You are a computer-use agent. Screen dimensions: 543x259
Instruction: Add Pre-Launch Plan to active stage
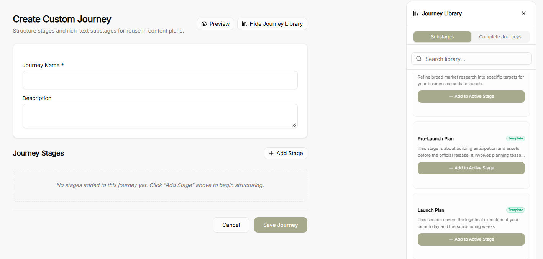click(x=471, y=168)
